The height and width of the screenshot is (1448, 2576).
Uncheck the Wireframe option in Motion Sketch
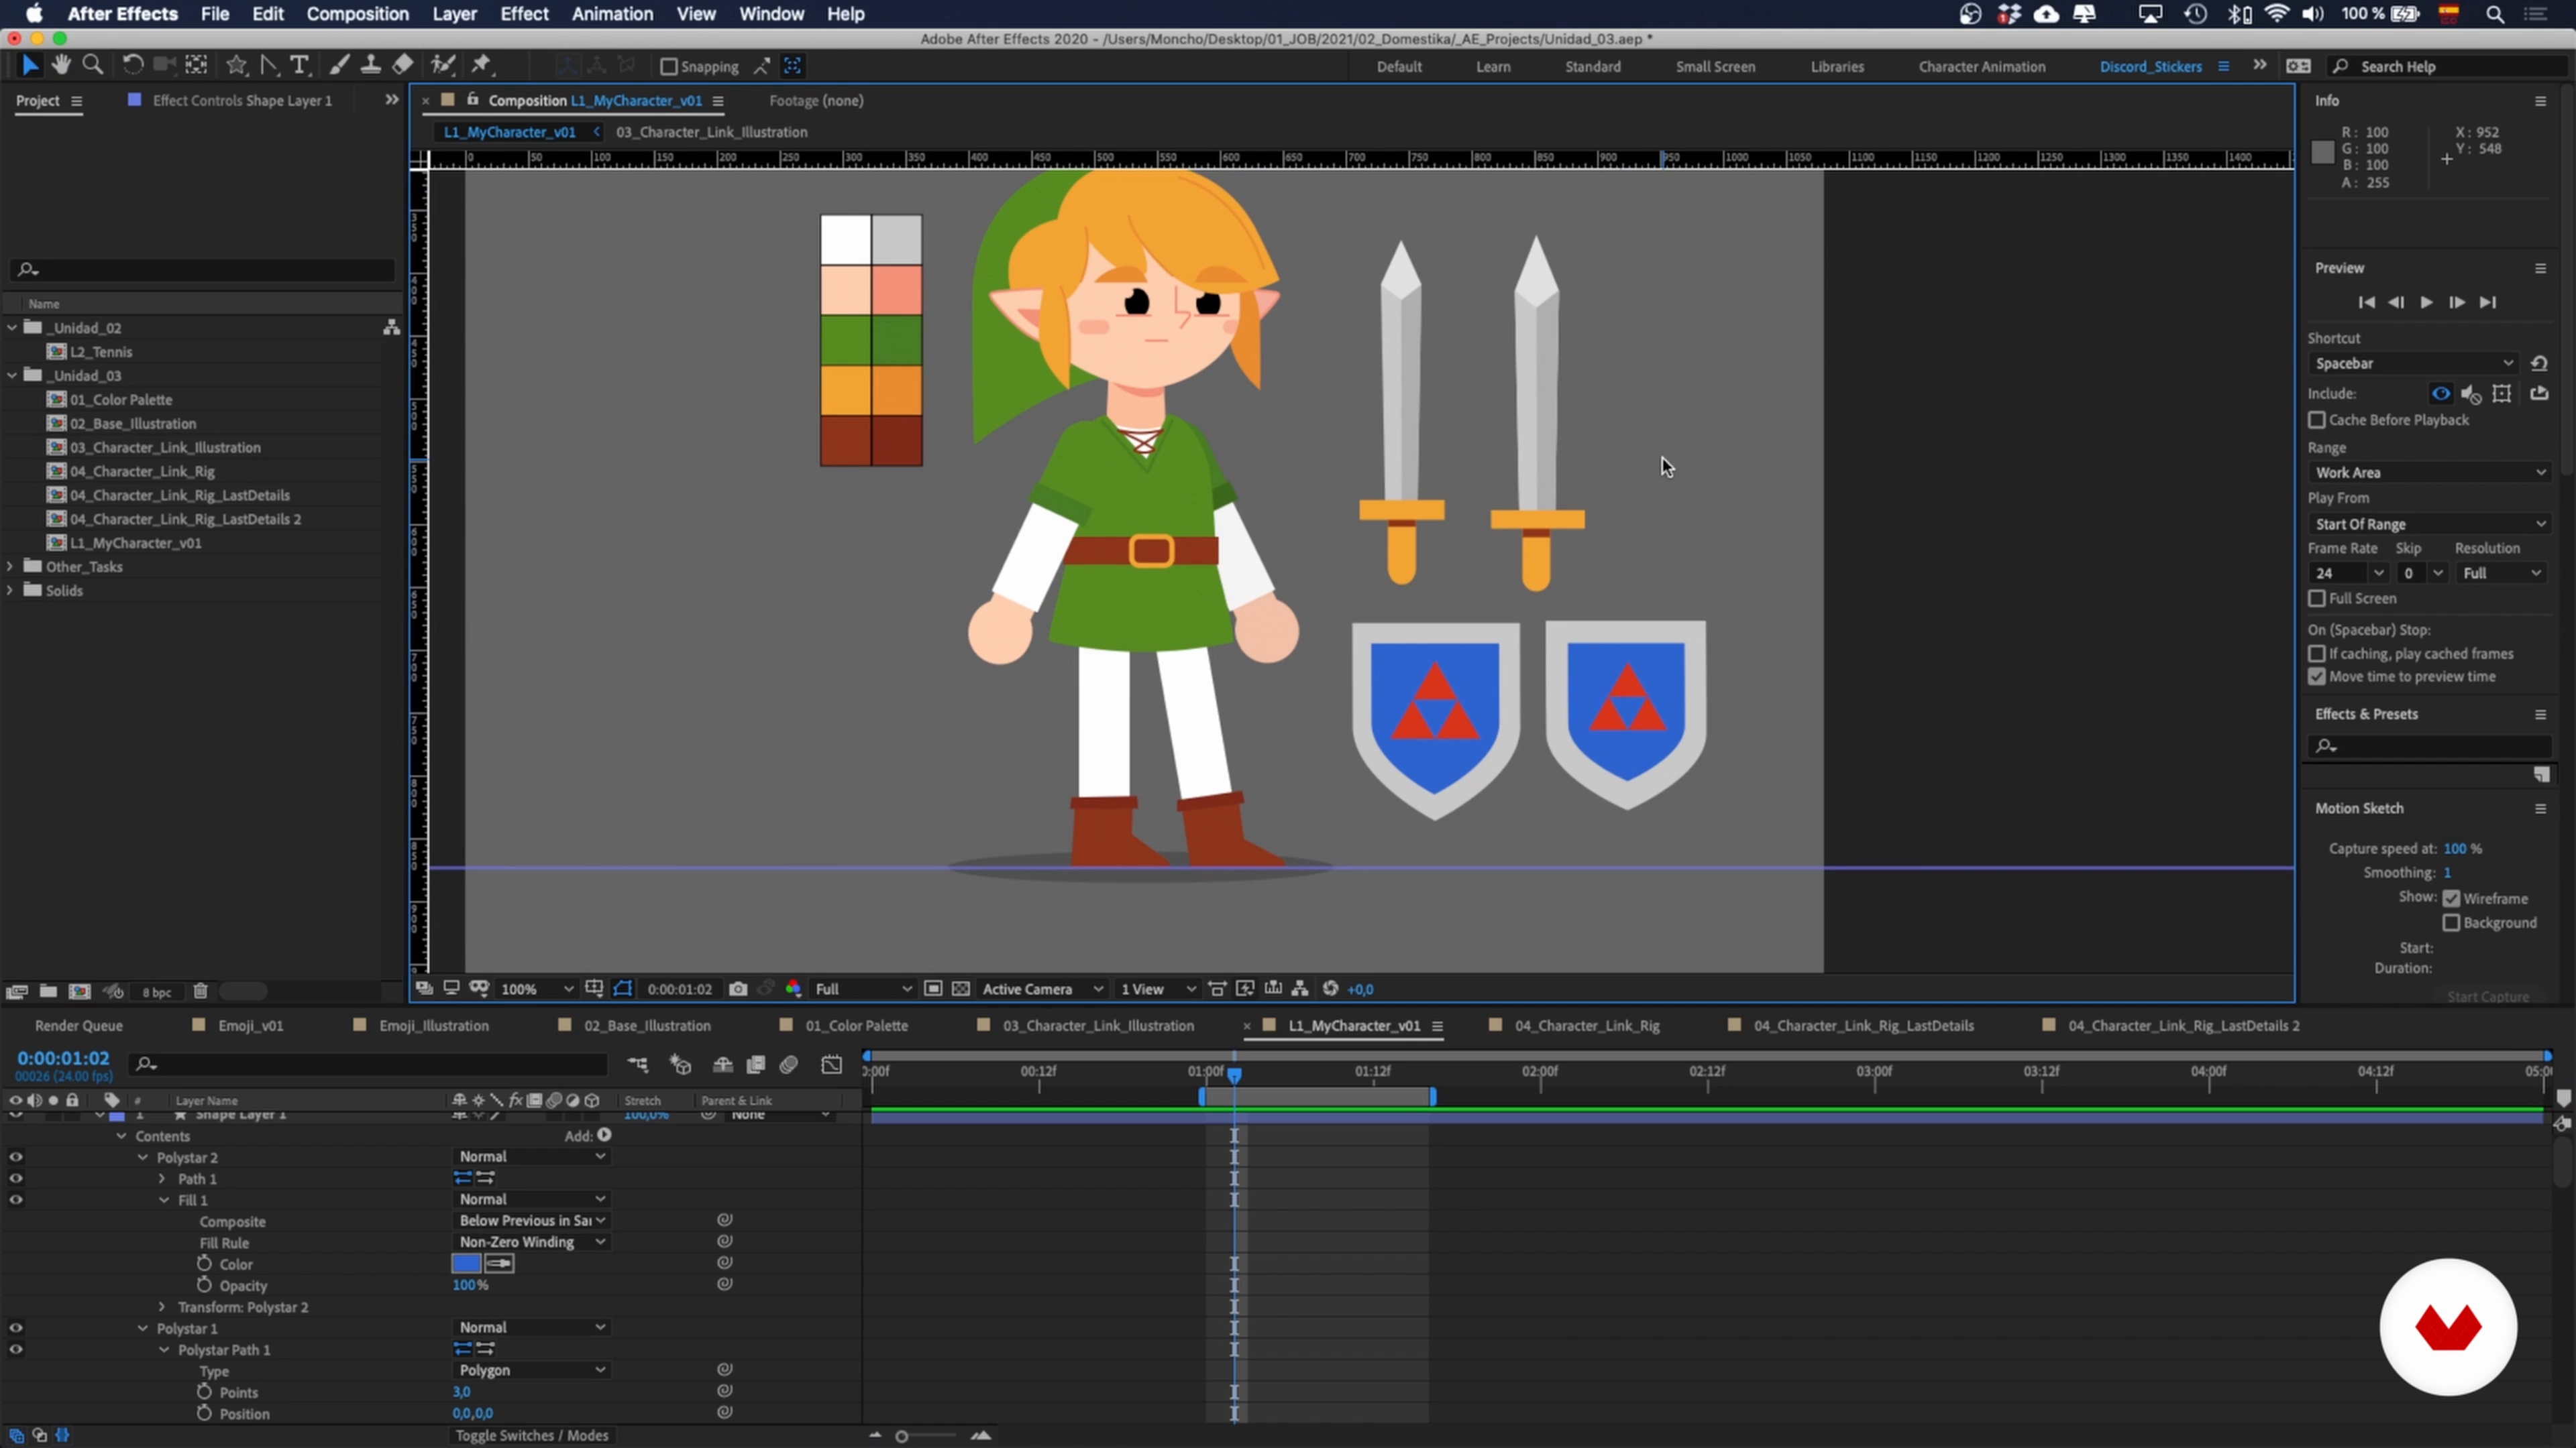[2451, 898]
